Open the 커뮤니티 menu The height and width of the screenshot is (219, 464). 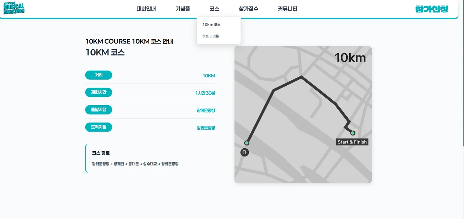click(287, 9)
